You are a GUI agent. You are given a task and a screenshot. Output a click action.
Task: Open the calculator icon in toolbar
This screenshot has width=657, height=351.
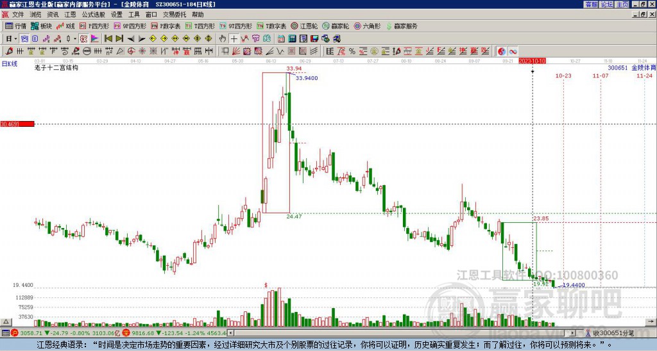292,38
